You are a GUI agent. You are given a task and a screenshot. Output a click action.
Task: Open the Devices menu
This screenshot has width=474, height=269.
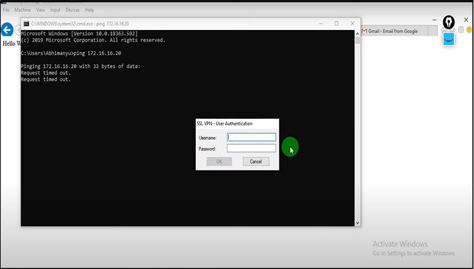click(x=73, y=10)
